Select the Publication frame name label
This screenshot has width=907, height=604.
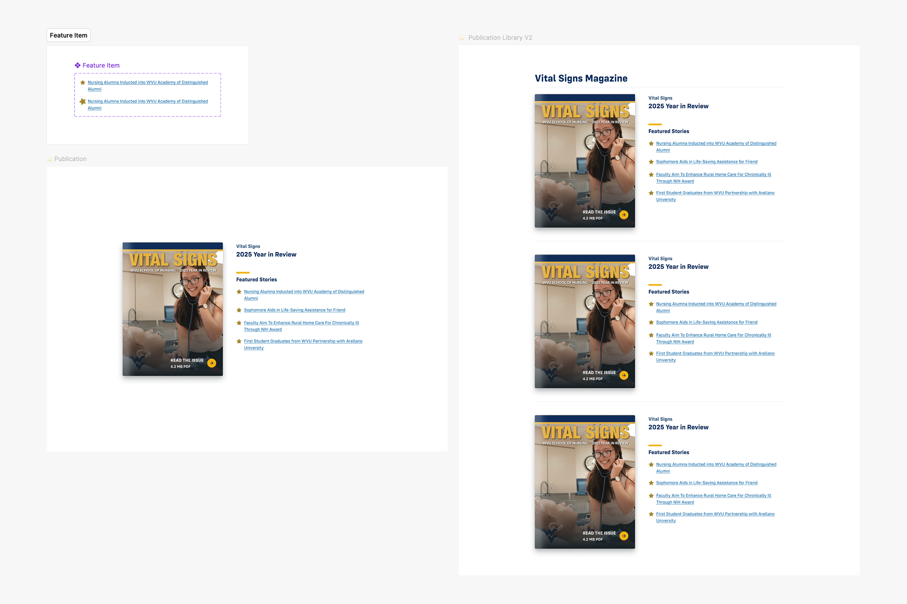coord(71,159)
